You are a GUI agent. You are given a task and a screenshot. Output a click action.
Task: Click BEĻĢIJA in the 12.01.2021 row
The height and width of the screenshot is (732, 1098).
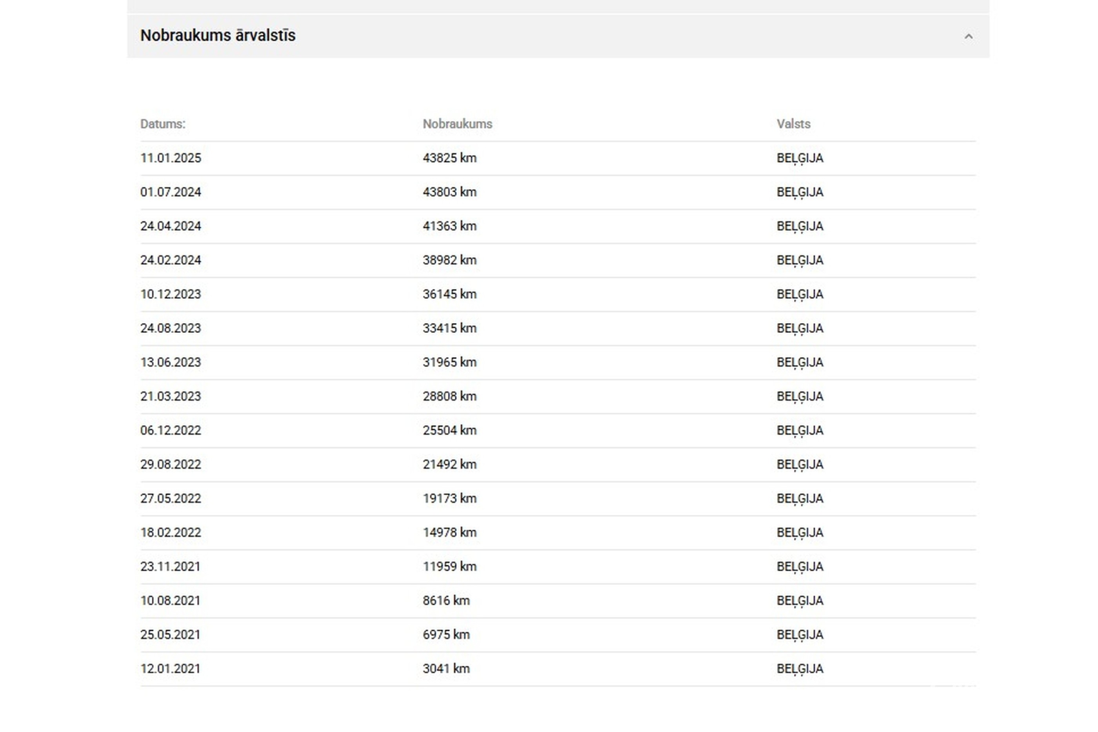tap(800, 669)
